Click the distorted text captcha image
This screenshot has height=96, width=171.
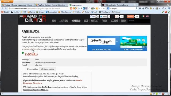[102, 41]
